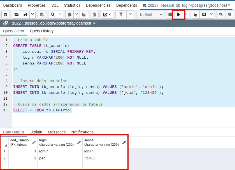Select the senha column header

[105, 142]
